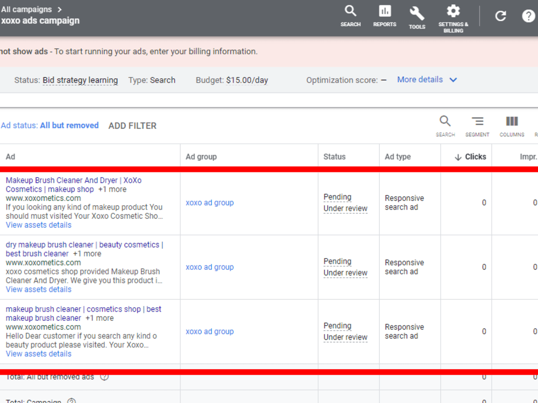Open the Reports menu icon
This screenshot has width=538, height=403.
[x=385, y=16]
